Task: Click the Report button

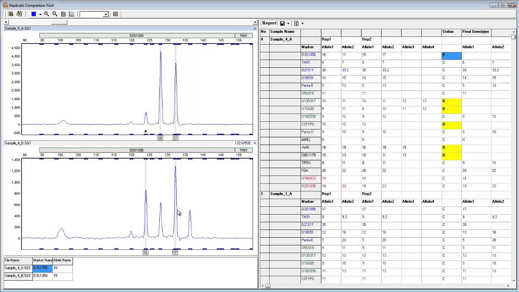Action: pos(269,23)
